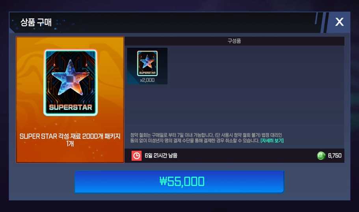Buy the package for ₩55,000
The width and height of the screenshot is (359, 212).
(180, 182)
